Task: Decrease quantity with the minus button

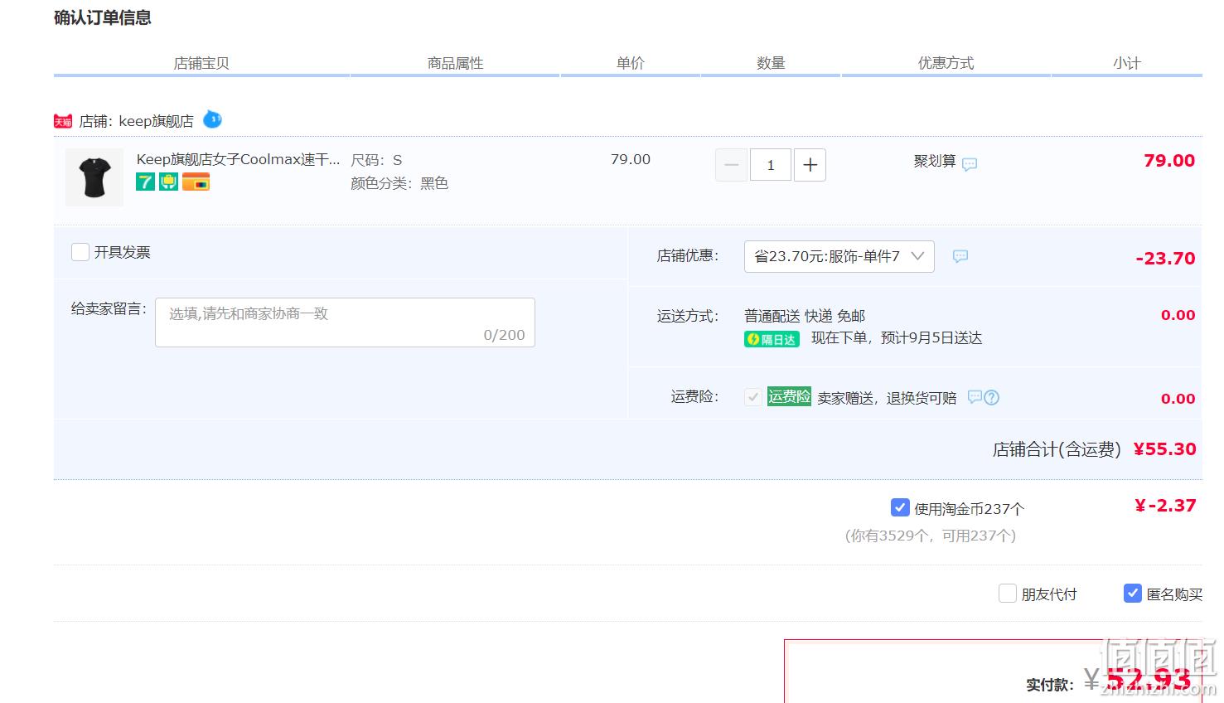Action: click(x=731, y=165)
